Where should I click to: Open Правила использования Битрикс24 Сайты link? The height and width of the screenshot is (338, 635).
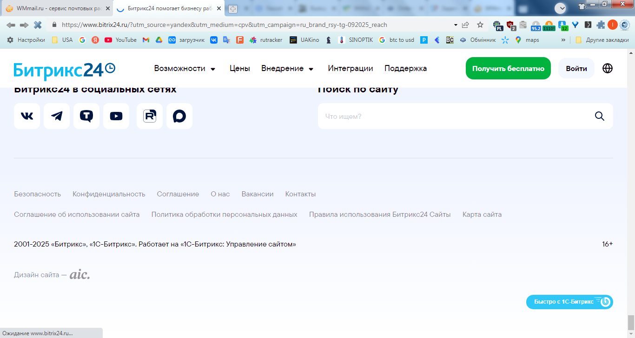(380, 214)
